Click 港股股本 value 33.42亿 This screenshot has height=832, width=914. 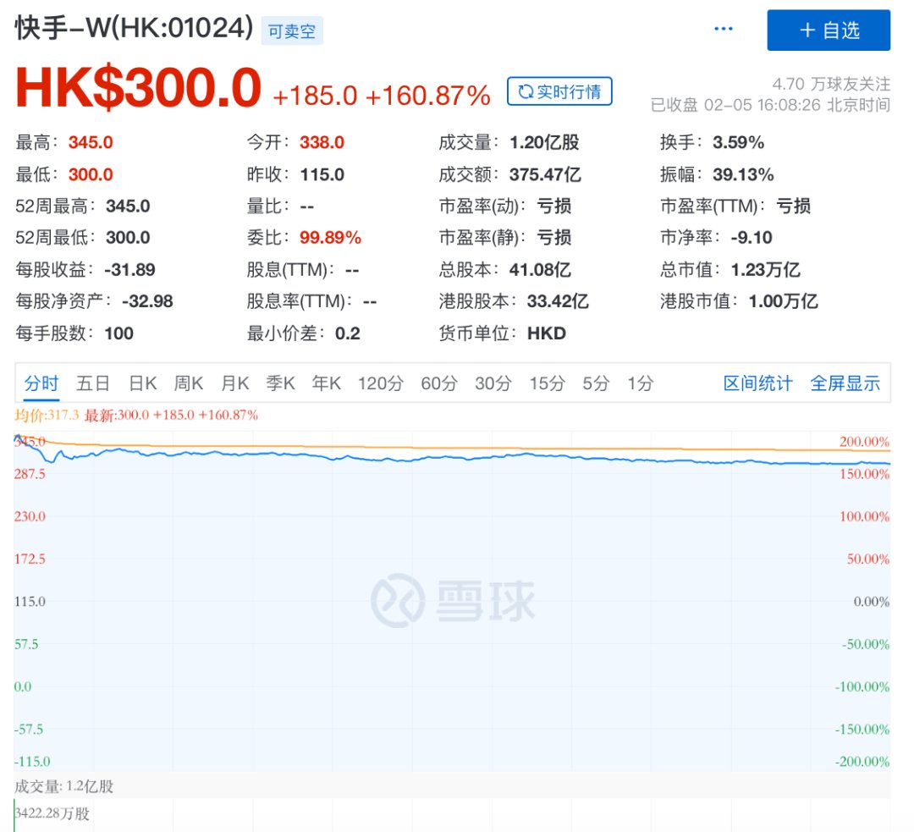(x=558, y=300)
